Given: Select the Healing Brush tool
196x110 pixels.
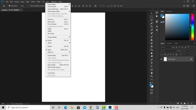Looking at the screenshot, I should point(152,33).
